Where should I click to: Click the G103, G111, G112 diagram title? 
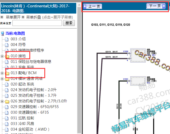tap(111, 25)
